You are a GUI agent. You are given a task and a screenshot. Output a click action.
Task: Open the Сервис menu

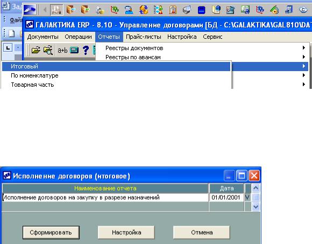[212, 37]
